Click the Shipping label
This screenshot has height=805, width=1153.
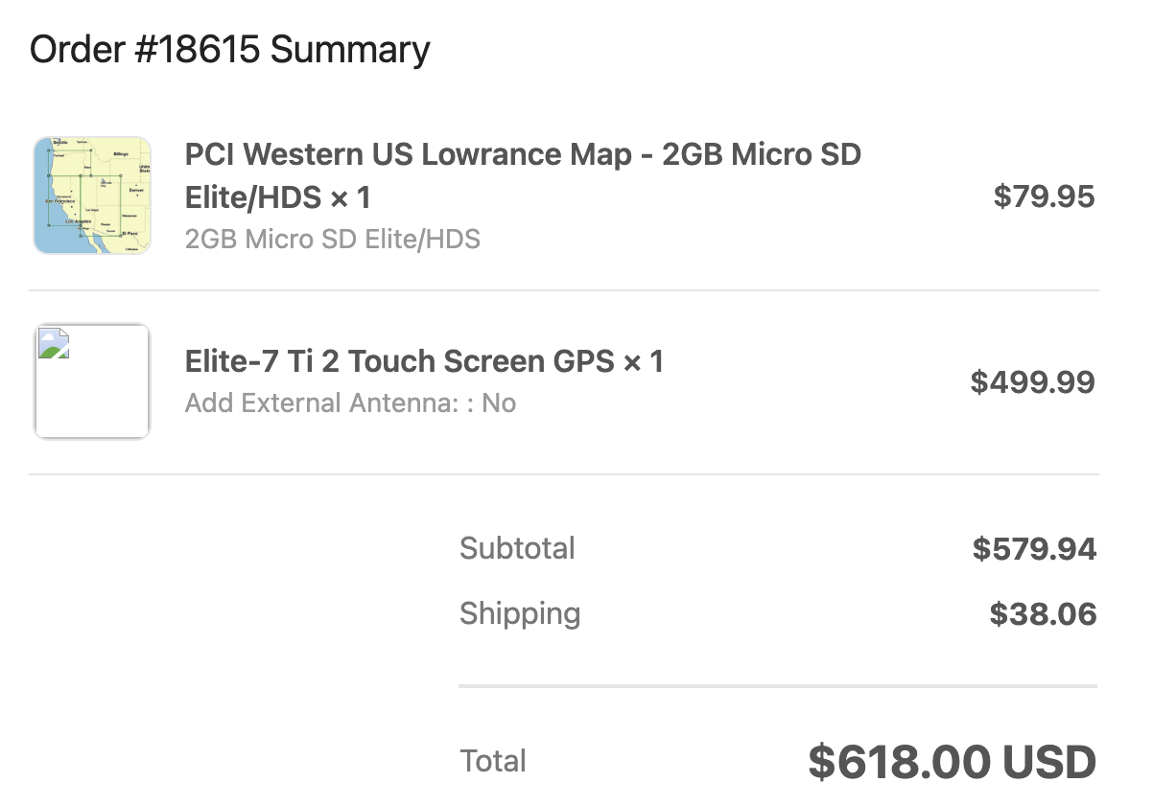pyautogui.click(x=520, y=613)
